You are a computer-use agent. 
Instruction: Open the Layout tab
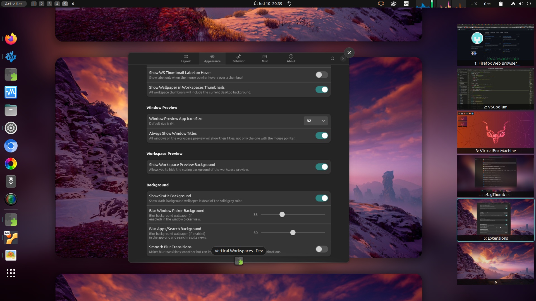coord(186,59)
